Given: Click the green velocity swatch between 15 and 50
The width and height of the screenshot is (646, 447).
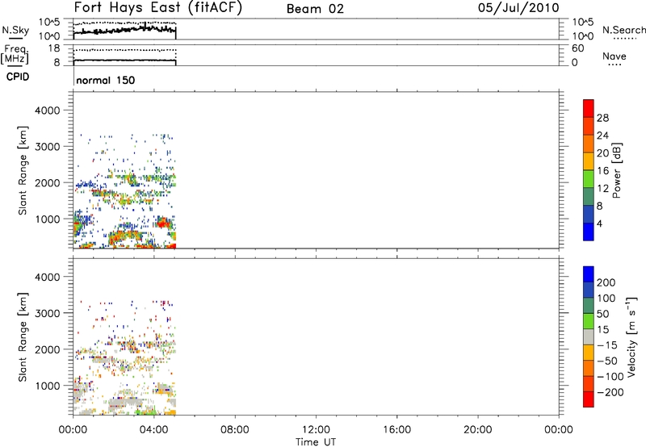Looking at the screenshot, I should coord(589,321).
